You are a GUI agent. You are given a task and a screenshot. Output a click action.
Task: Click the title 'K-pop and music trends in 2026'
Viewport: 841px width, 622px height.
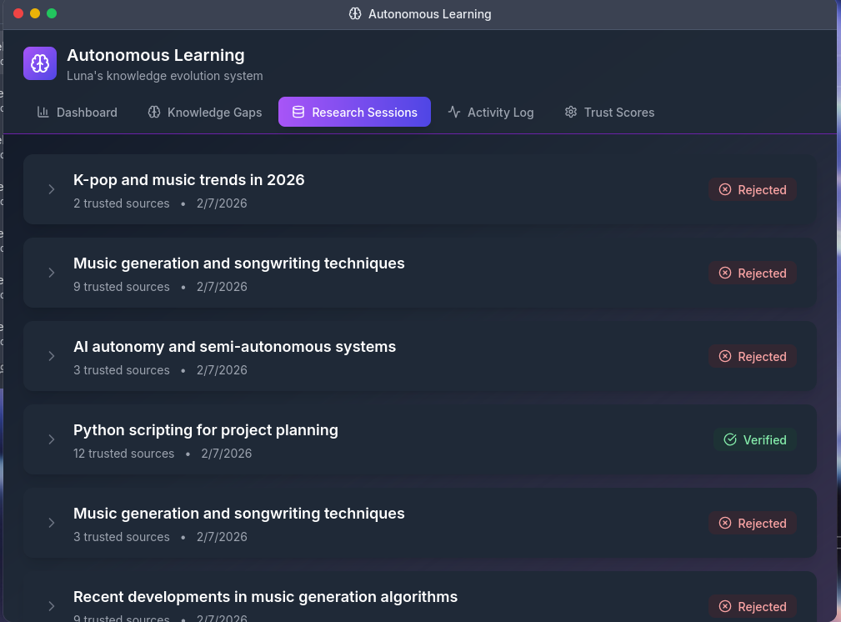pos(189,180)
